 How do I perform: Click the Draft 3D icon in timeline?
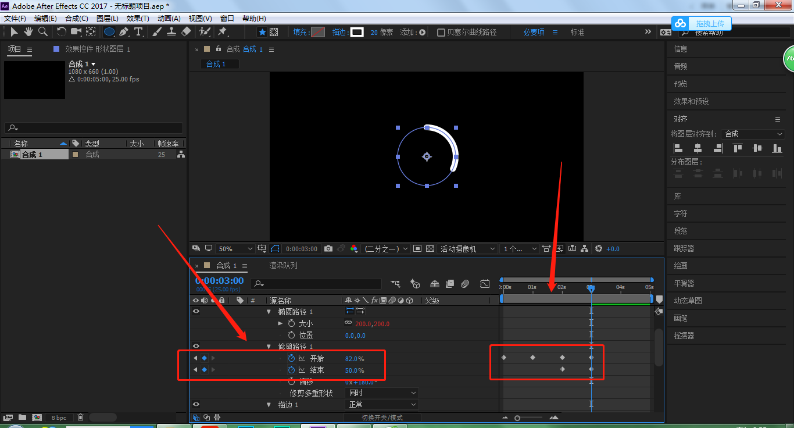point(415,284)
